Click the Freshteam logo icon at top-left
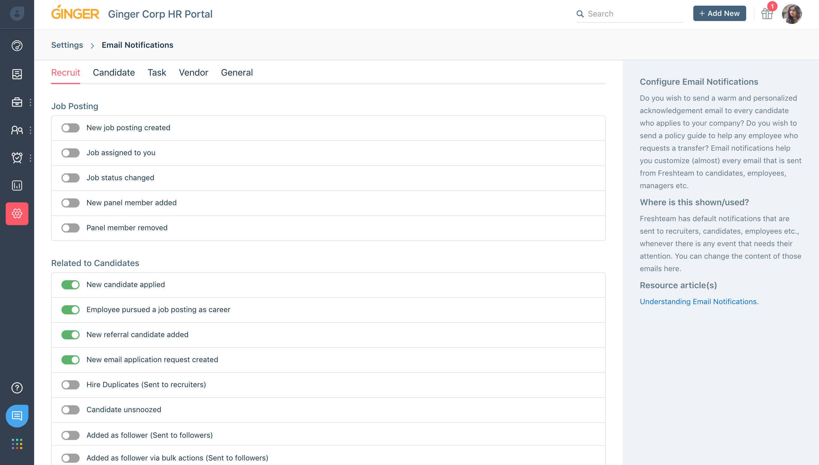This screenshot has width=819, height=465. tap(17, 14)
